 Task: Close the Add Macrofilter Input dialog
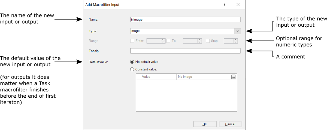[238, 5]
